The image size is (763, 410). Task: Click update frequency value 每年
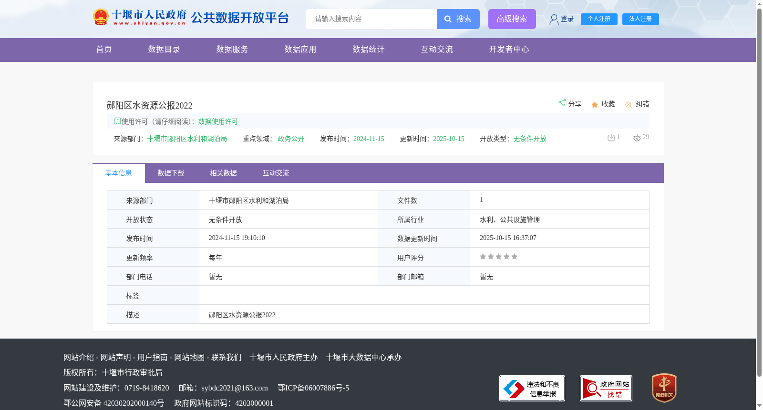pos(215,258)
